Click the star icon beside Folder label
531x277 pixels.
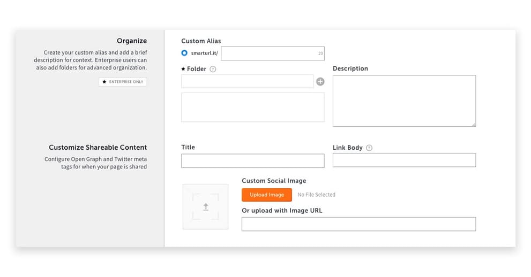pyautogui.click(x=183, y=69)
